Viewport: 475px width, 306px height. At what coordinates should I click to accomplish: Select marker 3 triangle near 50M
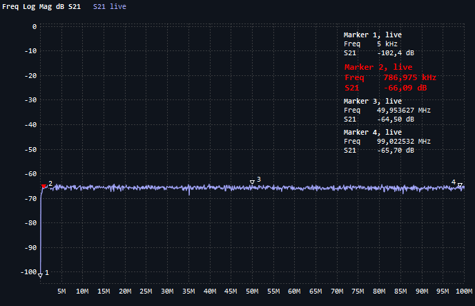pos(252,182)
